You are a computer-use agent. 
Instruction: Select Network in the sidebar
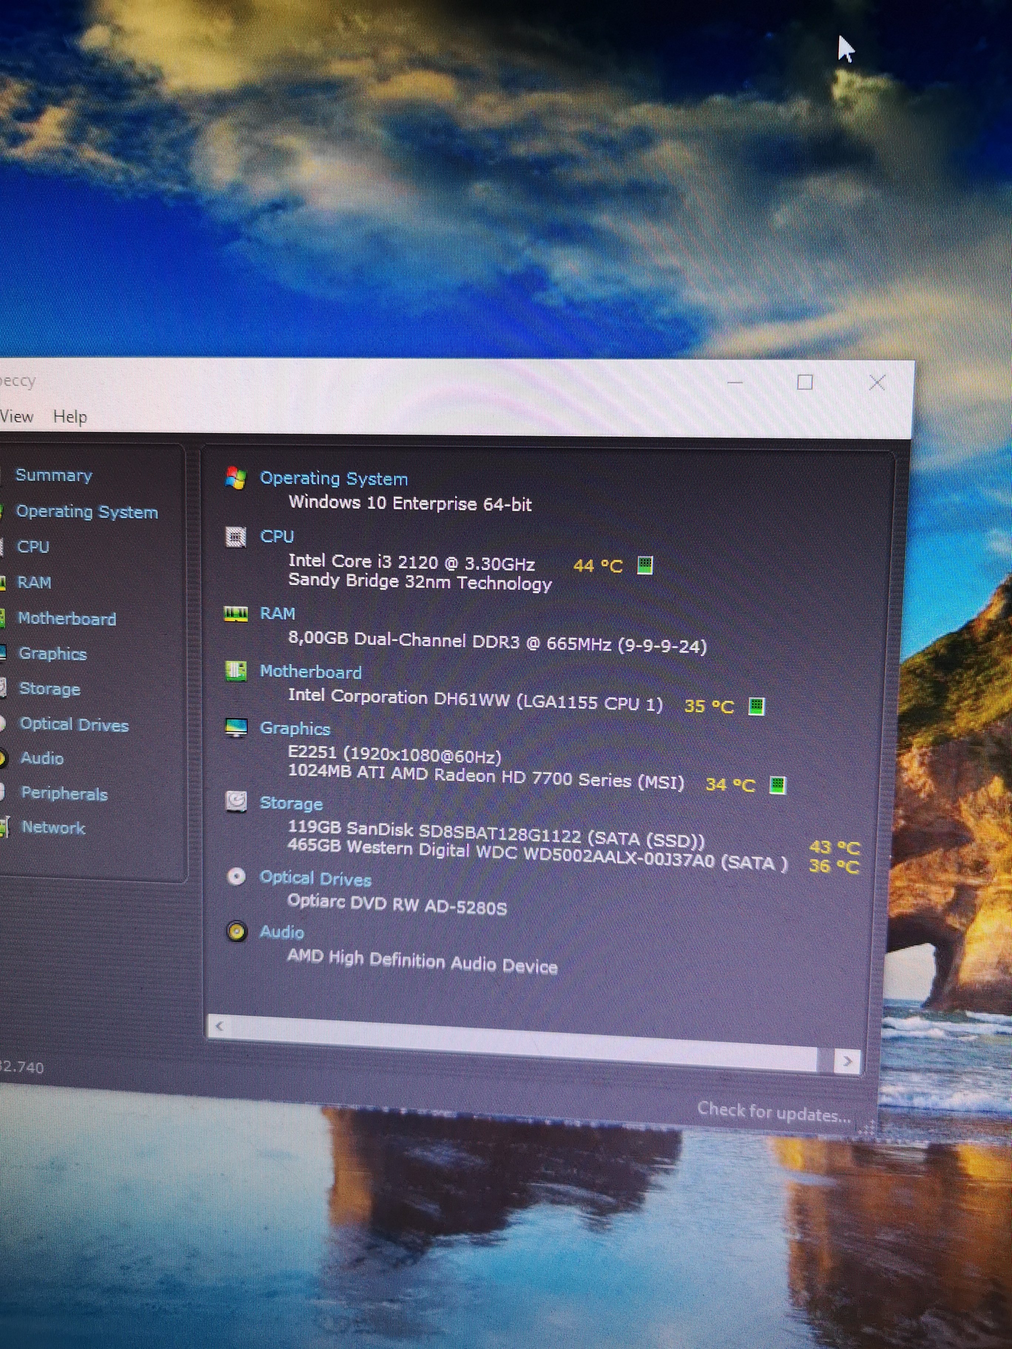point(54,828)
